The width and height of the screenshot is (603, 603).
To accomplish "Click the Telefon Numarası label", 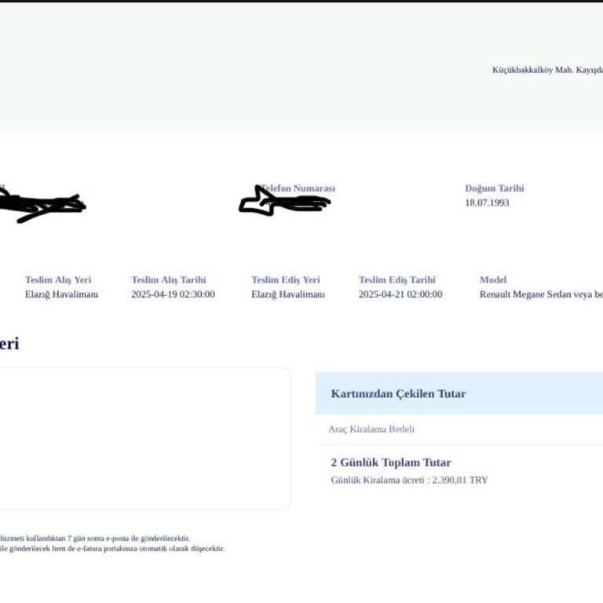I will point(298,188).
